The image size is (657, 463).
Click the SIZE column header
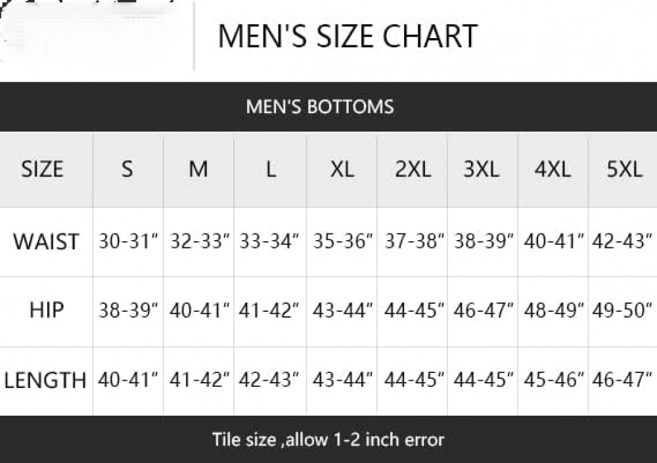tap(42, 170)
